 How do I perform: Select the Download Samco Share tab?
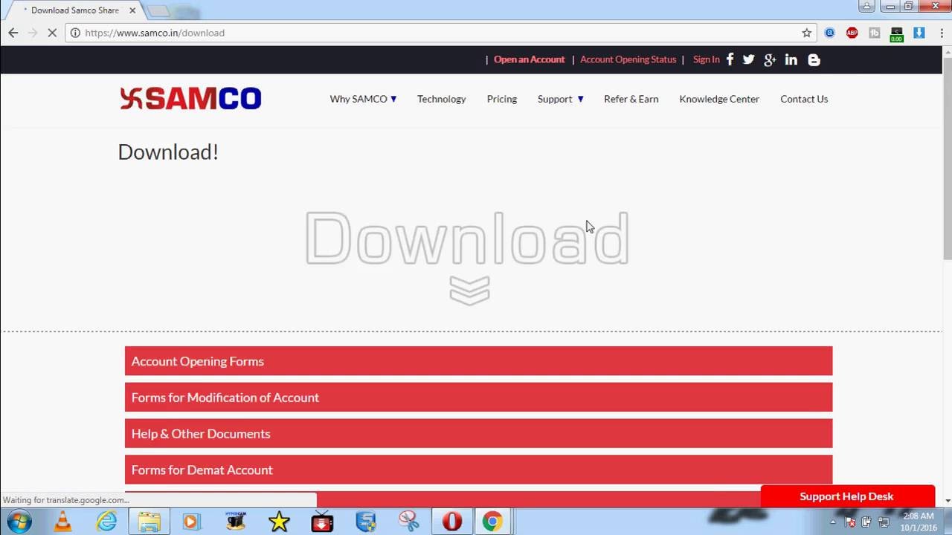tap(74, 10)
